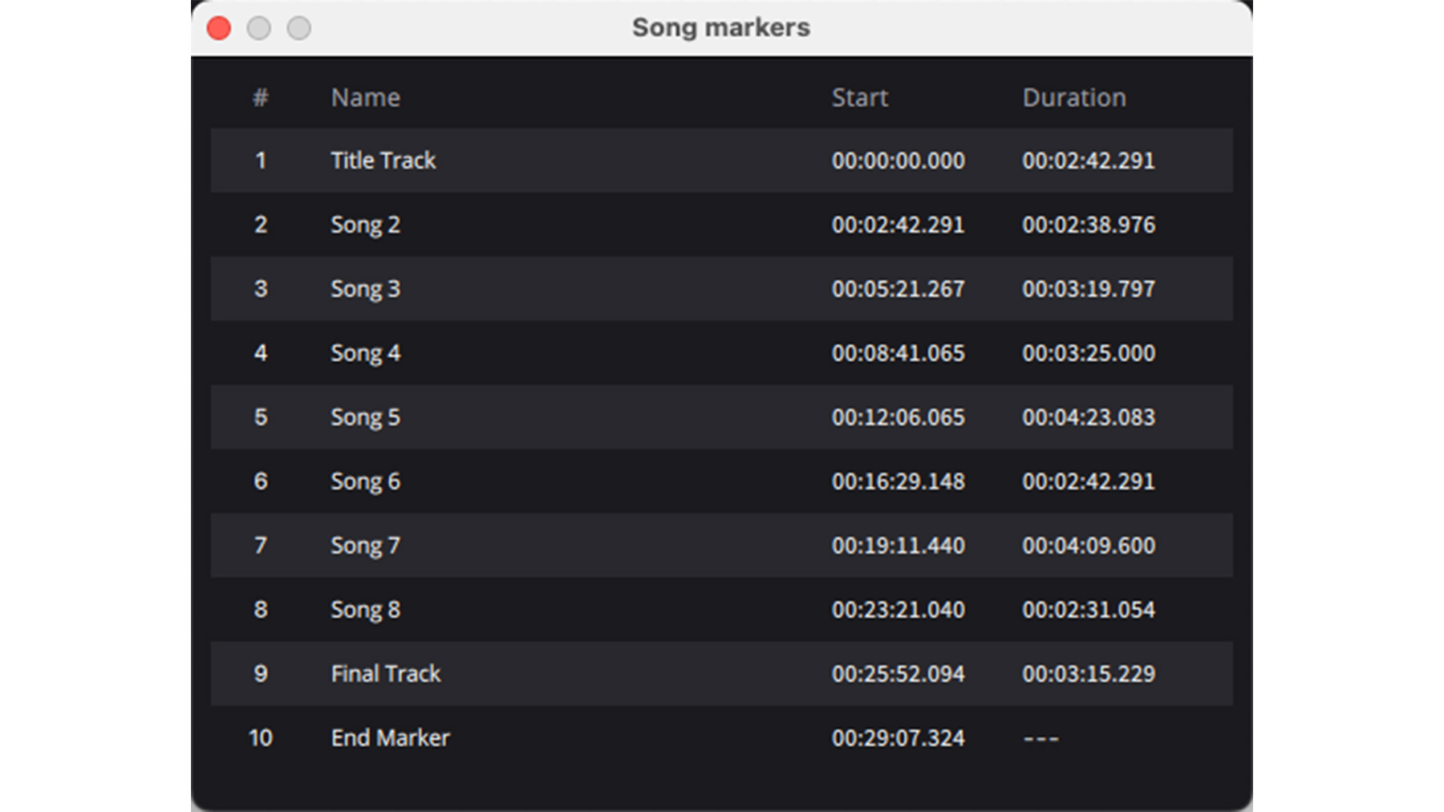
Task: Select the Song 2 marker row
Action: (562, 225)
